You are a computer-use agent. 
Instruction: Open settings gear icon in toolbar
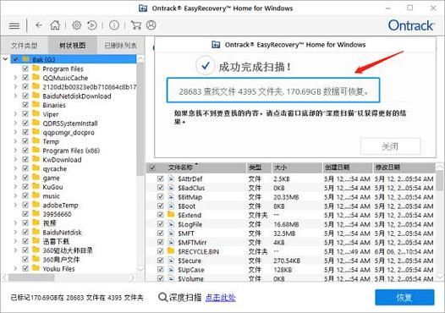[x=77, y=25]
